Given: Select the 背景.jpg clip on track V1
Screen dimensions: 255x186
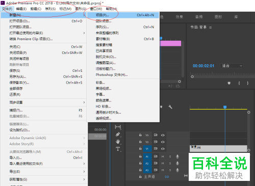Looking at the screenshot, I should pos(218,148).
